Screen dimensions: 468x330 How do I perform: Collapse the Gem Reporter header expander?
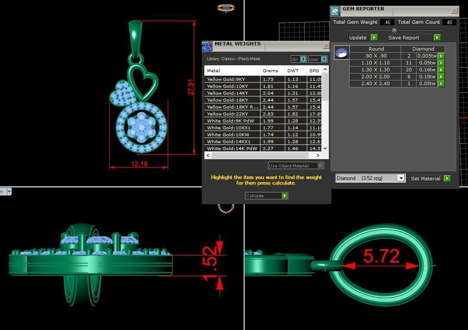coord(394,30)
